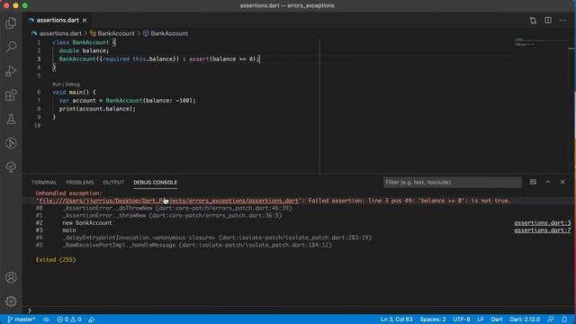Screen dimensions: 576x324
Task: Select the assertions.dart editor tab
Action: click(58, 20)
